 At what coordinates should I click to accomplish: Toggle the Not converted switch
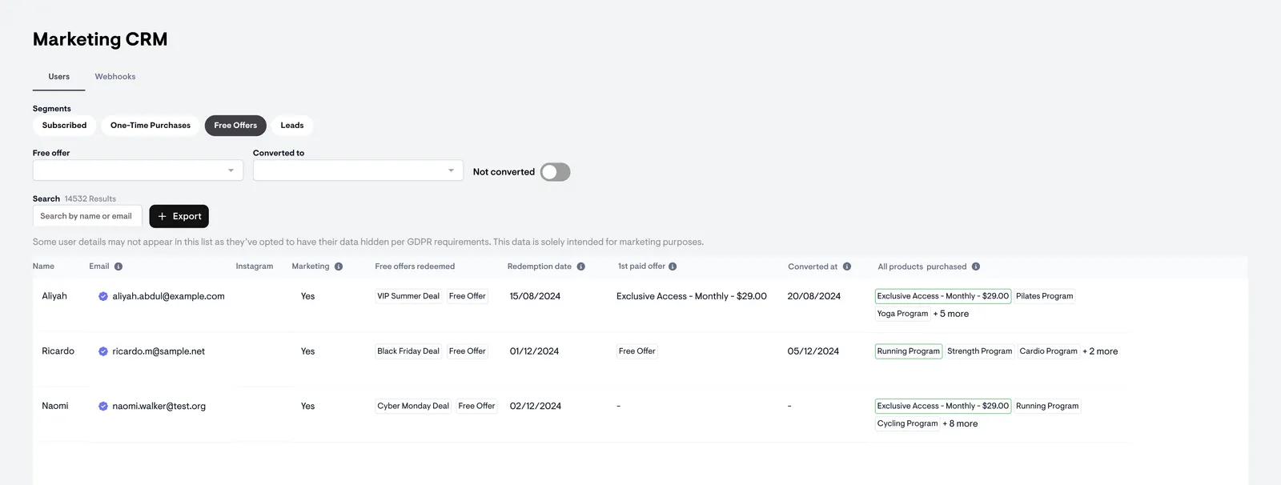555,172
